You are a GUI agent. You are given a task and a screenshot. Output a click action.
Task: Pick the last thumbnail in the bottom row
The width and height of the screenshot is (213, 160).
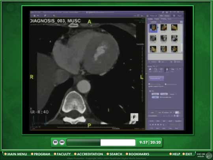click(174, 49)
